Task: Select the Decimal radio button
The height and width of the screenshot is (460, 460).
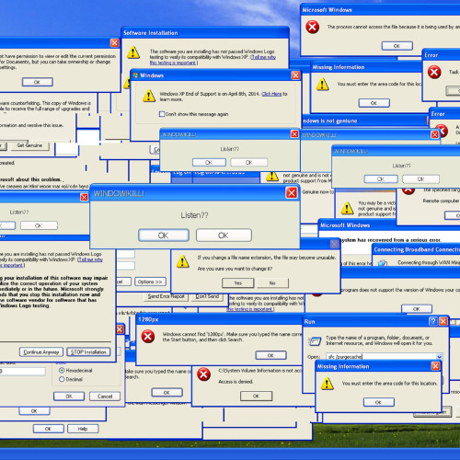Action: coord(62,379)
